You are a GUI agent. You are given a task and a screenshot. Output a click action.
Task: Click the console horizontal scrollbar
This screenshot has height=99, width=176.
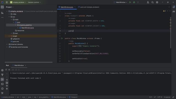(44, 95)
